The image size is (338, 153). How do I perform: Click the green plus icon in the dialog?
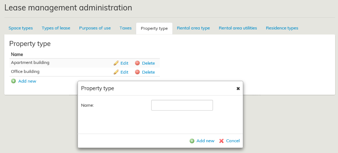192,141
